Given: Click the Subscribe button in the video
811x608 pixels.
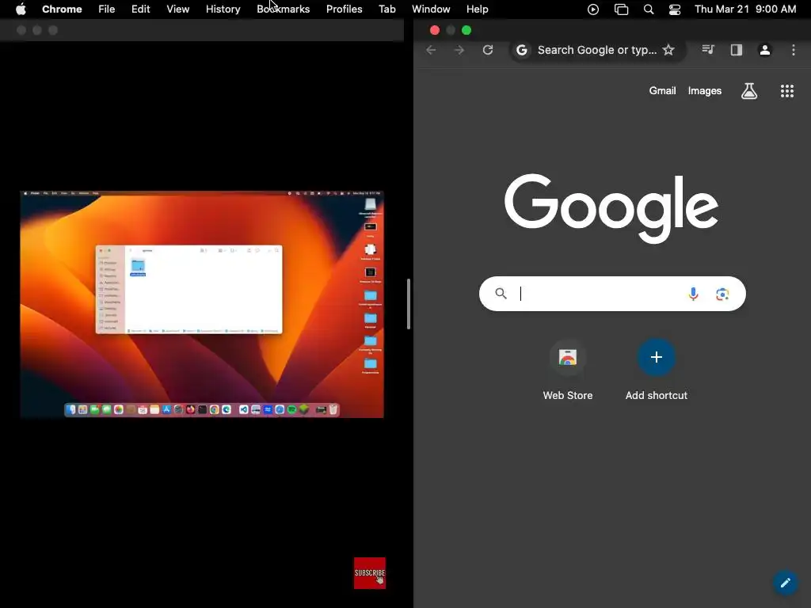Looking at the screenshot, I should 370,573.
